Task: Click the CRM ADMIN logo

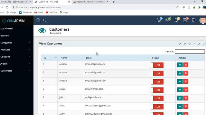Action: pos(13,21)
